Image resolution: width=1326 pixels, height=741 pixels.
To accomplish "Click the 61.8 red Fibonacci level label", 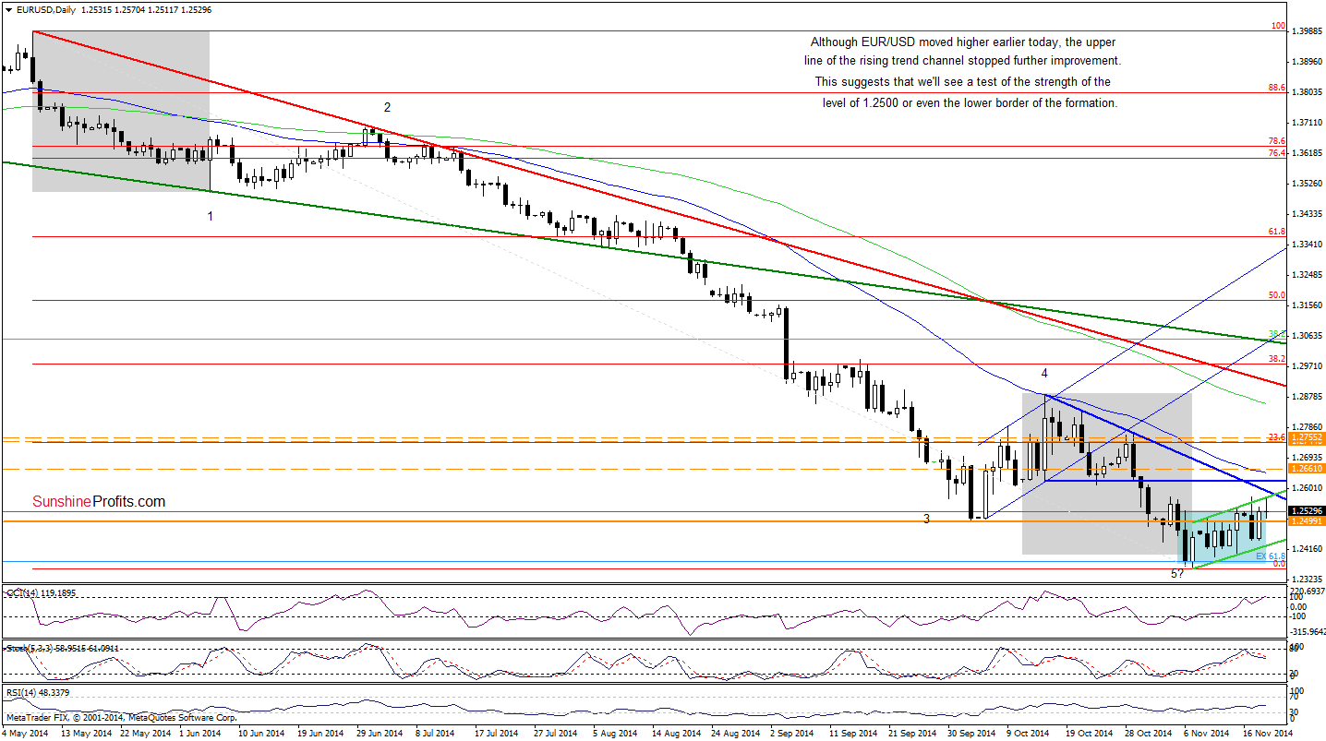I will point(1277,232).
